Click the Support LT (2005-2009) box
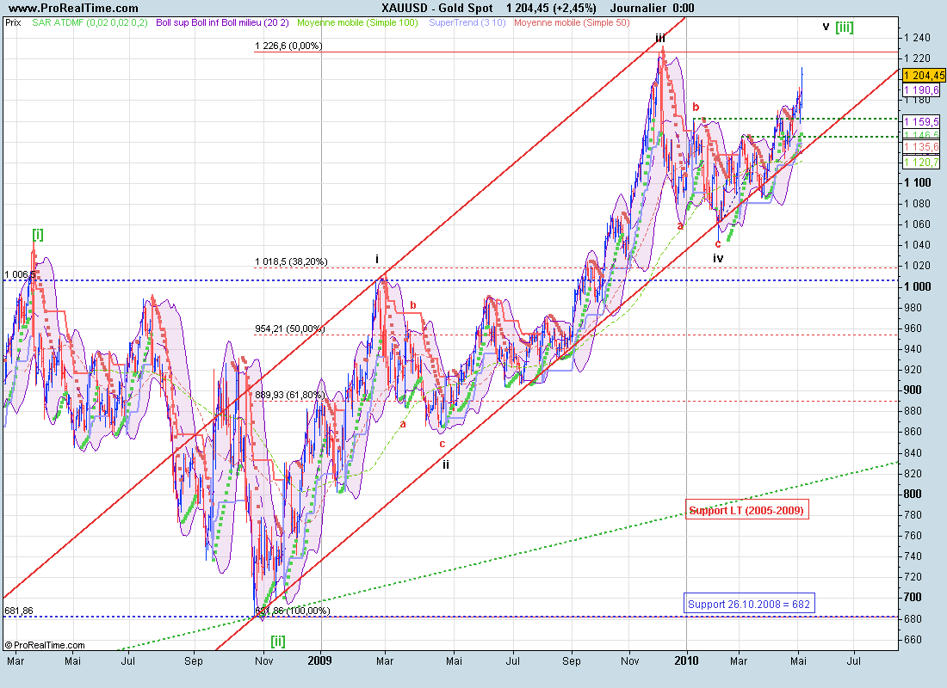947x688 pixels. click(x=746, y=510)
